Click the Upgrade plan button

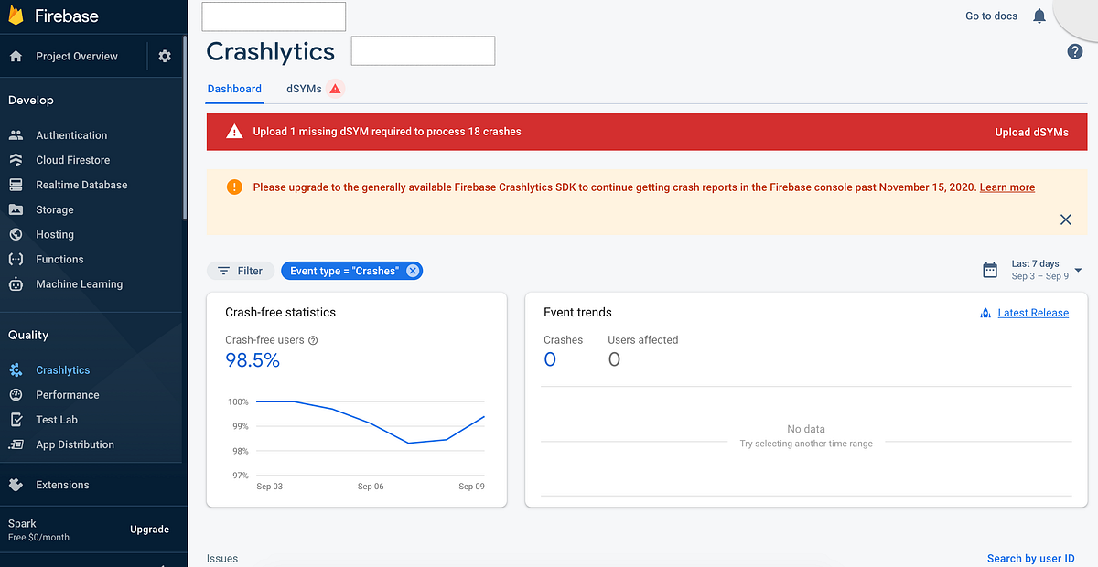tap(149, 530)
